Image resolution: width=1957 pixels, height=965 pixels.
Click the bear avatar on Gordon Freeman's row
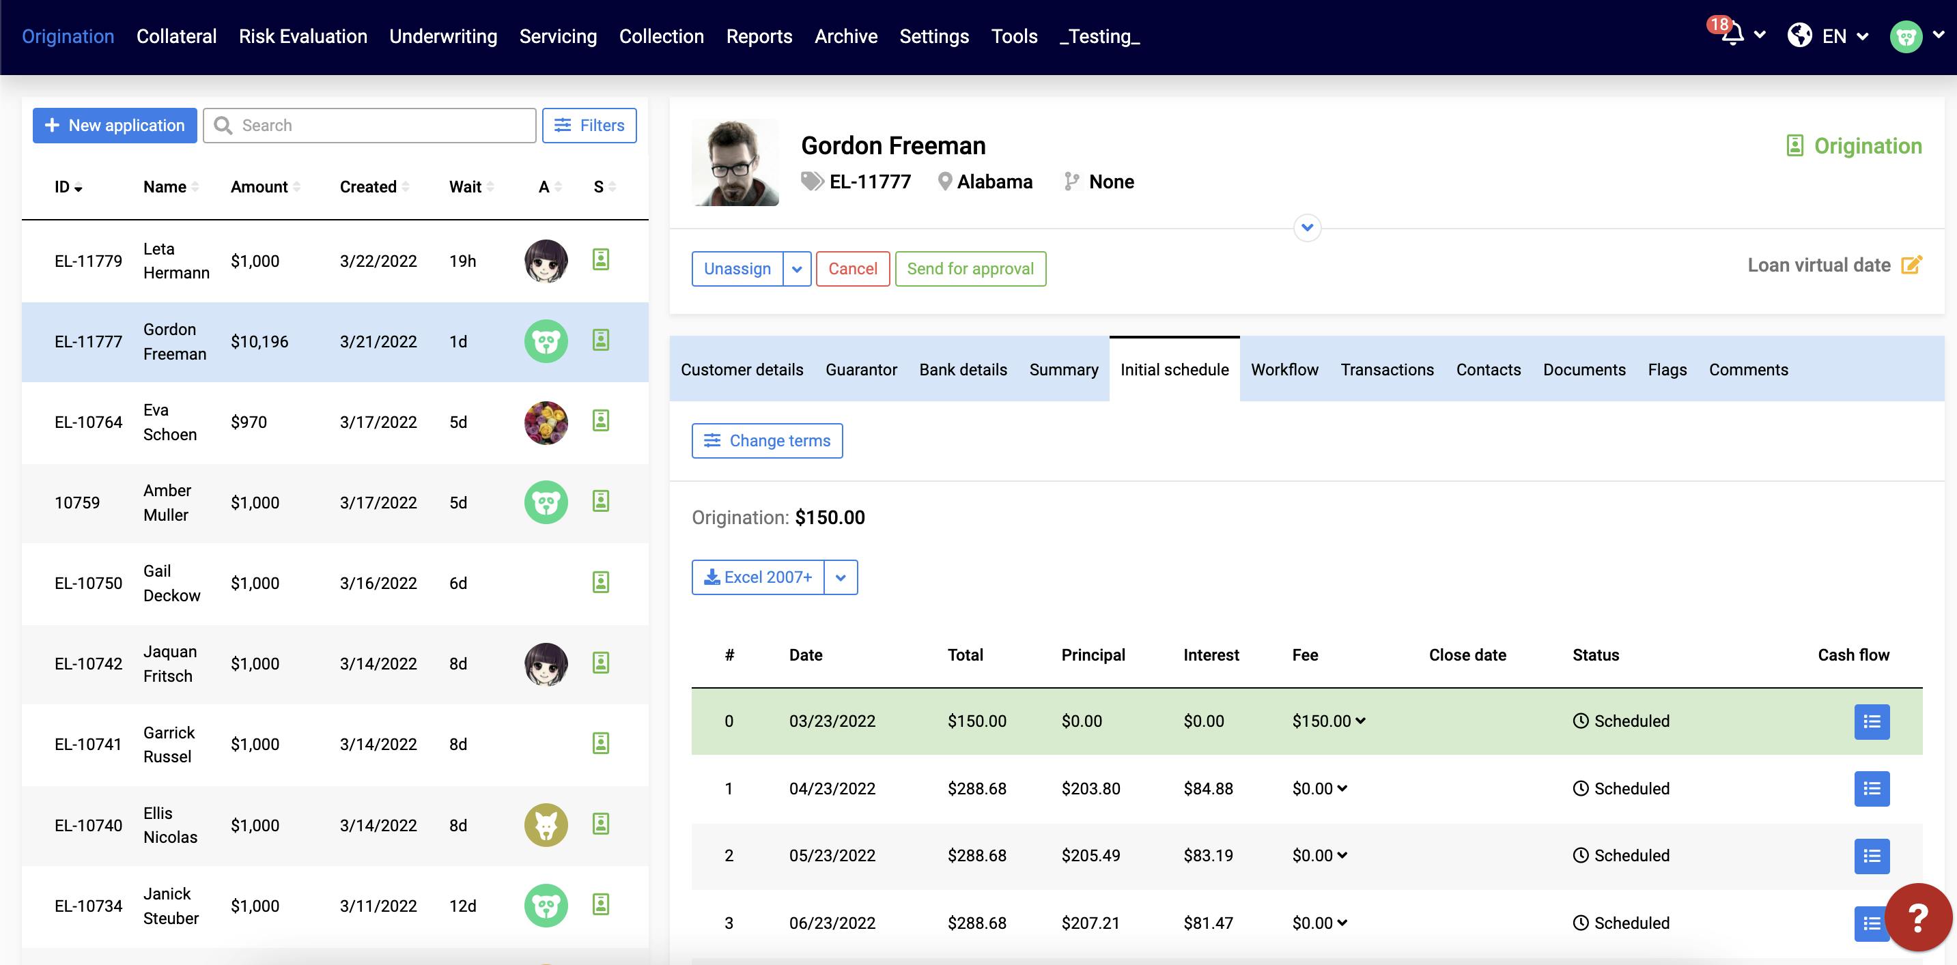[x=546, y=342]
